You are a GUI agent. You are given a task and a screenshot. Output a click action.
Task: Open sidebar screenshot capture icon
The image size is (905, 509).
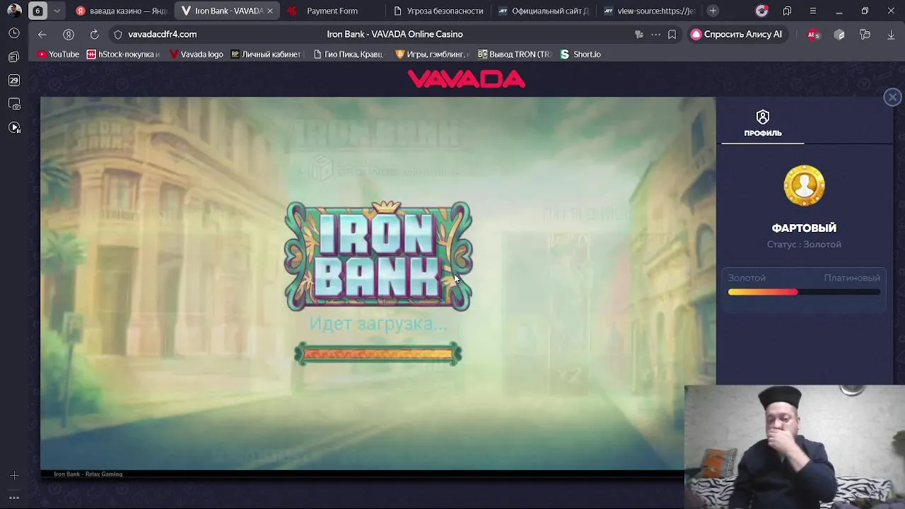tap(14, 104)
